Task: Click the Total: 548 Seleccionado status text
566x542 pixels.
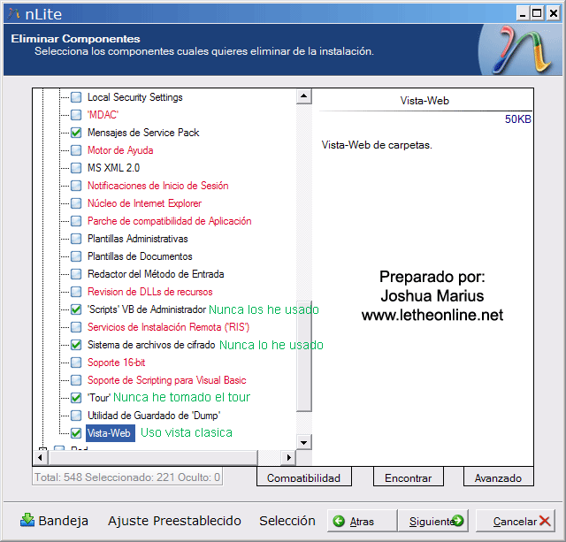Action: (x=127, y=477)
